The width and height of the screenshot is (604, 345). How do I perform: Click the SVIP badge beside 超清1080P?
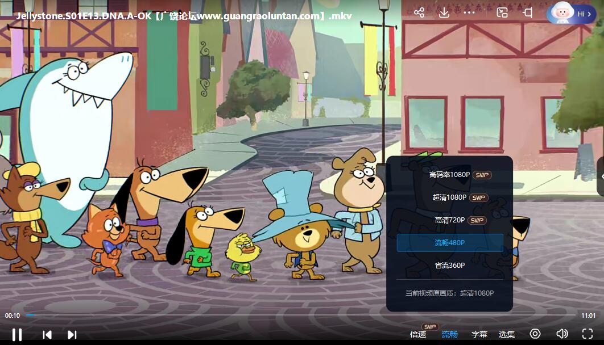(479, 198)
